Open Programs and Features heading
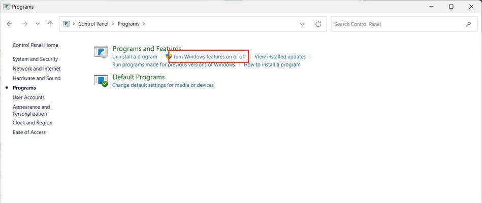Viewport: 482px width, 203px height. point(147,49)
